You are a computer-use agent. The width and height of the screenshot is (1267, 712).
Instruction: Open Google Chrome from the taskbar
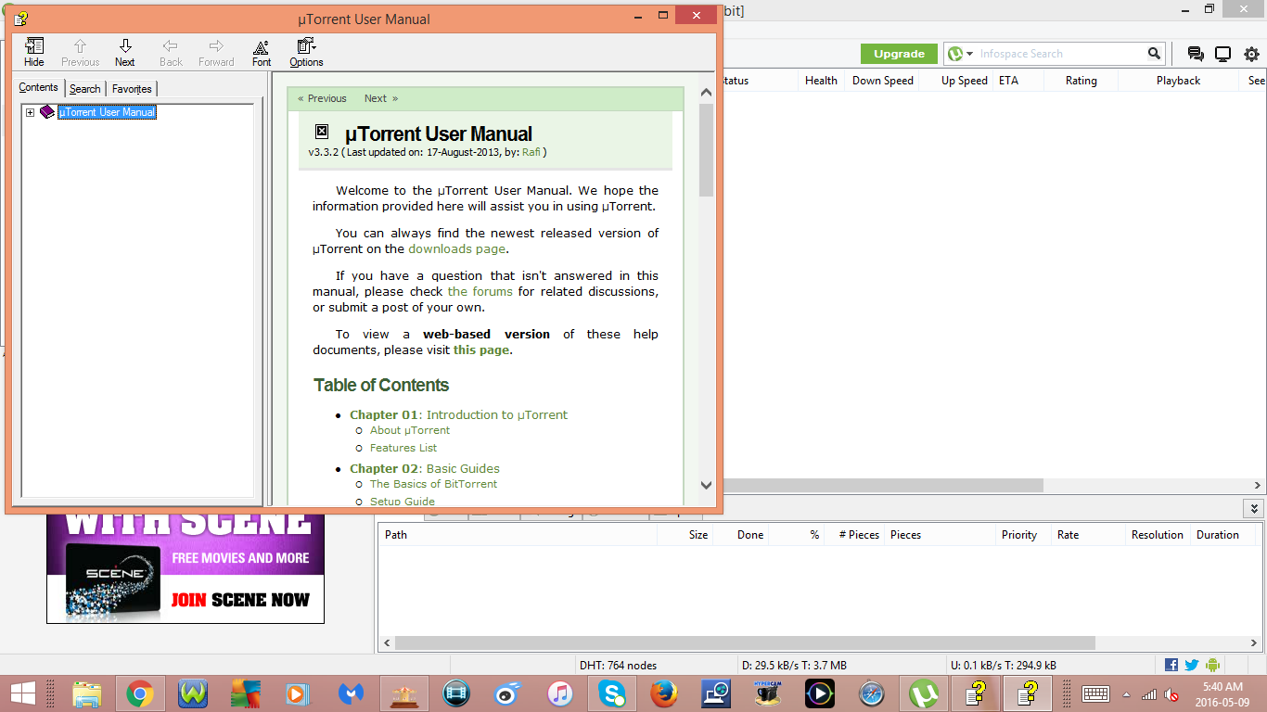(x=140, y=693)
